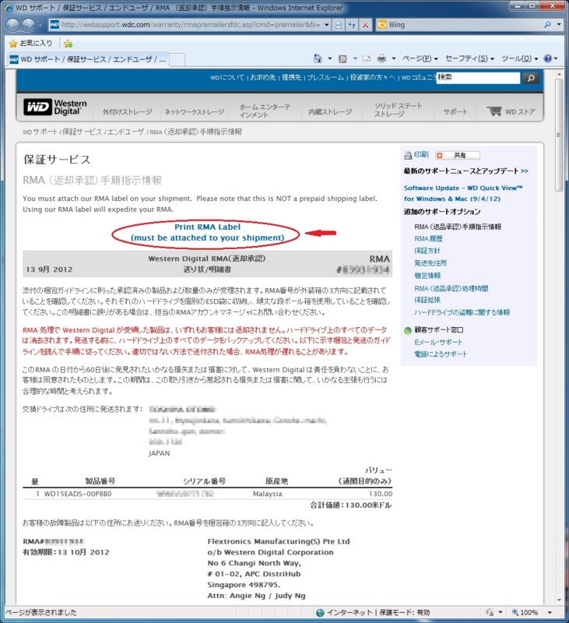Open the WD Store cart icon

[494, 111]
